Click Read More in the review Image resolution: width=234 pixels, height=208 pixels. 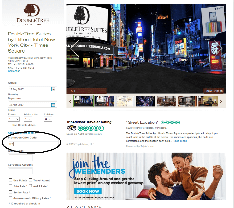tap(180, 141)
